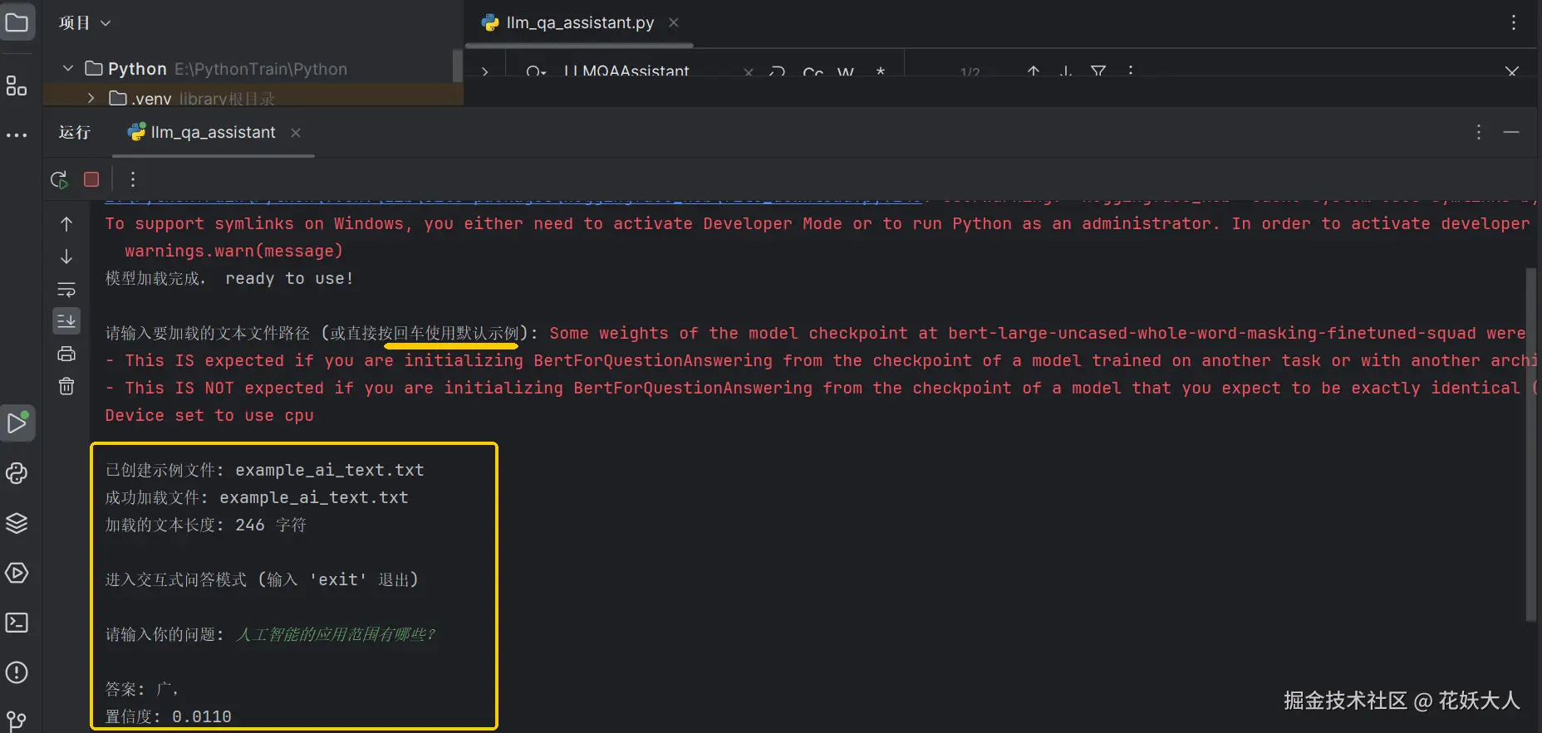Image resolution: width=1542 pixels, height=733 pixels.
Task: Open the Problems tool window icon
Action: click(17, 672)
